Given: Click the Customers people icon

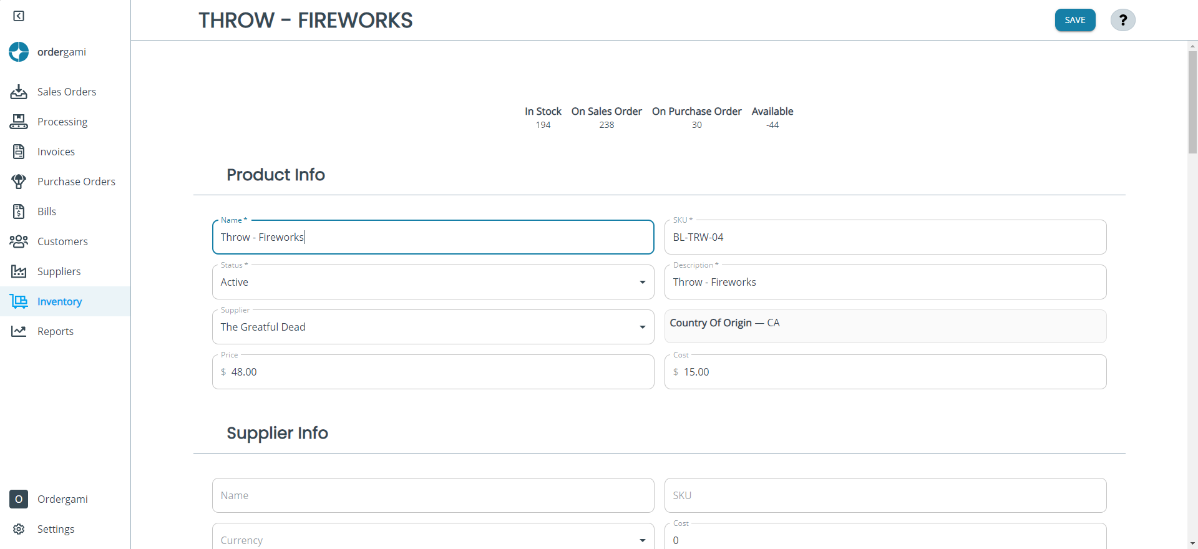Looking at the screenshot, I should (x=19, y=241).
